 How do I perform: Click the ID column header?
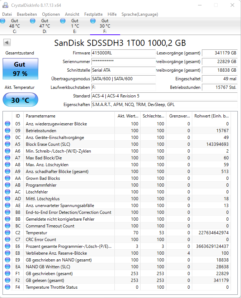click(x=18, y=116)
